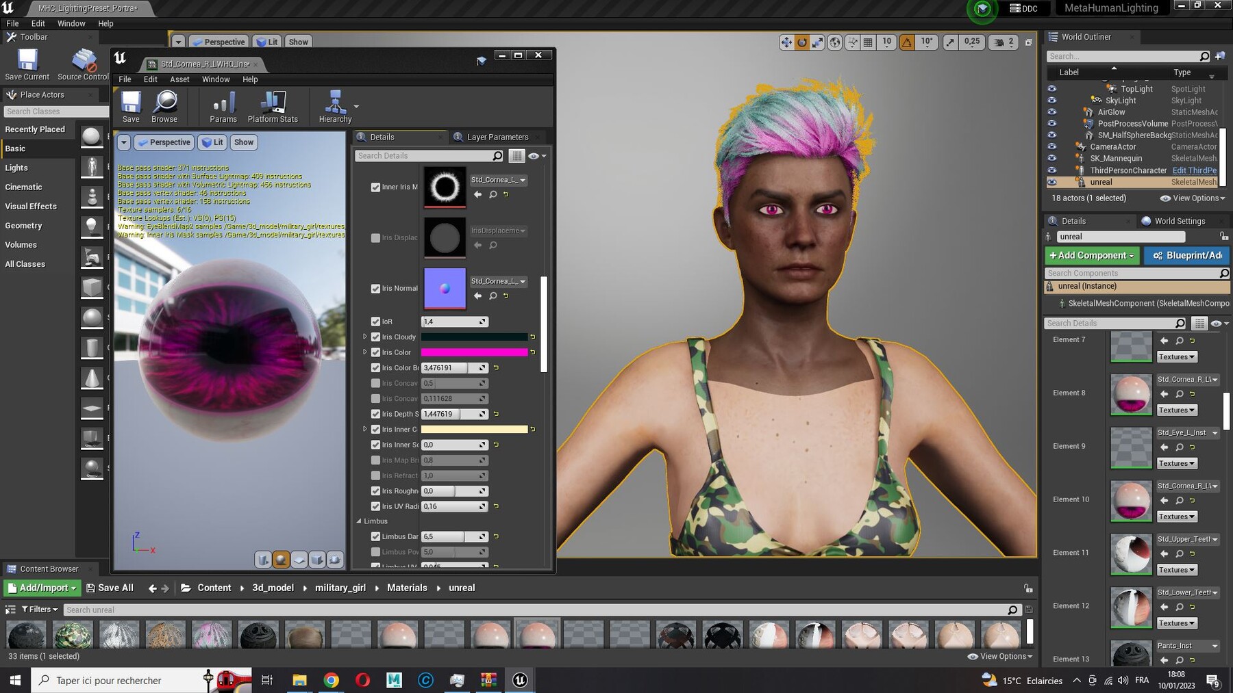Reset Iris Color to its default value
This screenshot has width=1233, height=693.
coord(532,352)
